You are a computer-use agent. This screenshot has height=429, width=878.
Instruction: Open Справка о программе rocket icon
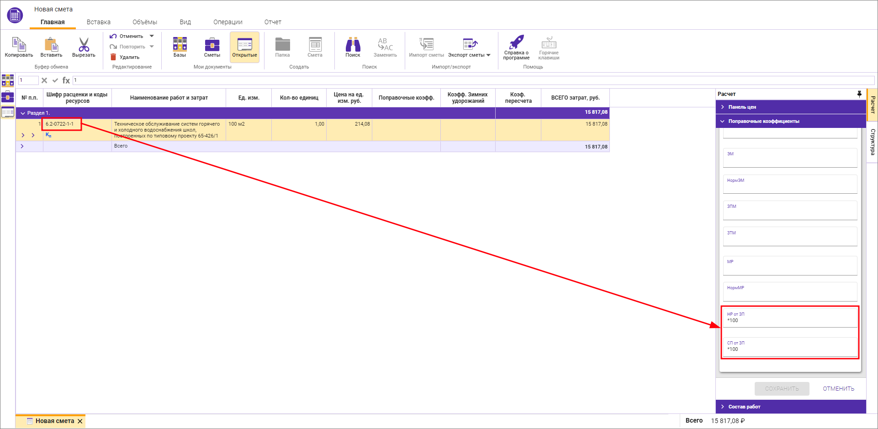516,42
